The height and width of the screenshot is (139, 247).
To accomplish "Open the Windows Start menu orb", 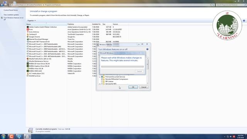I will (x=3, y=136).
